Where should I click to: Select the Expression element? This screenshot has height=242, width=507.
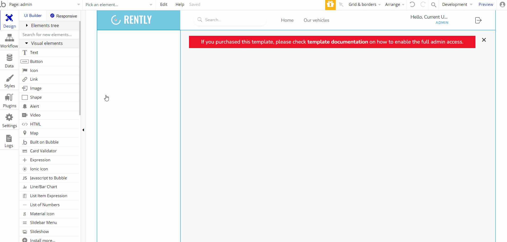click(x=49, y=160)
